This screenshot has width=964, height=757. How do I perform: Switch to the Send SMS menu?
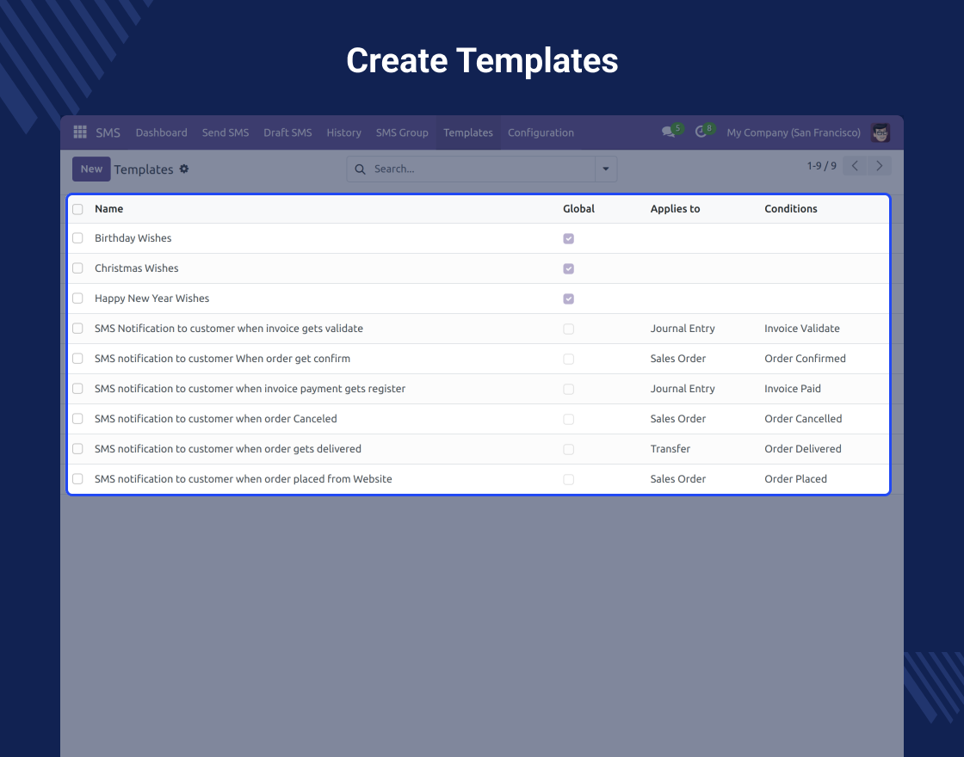(x=226, y=132)
